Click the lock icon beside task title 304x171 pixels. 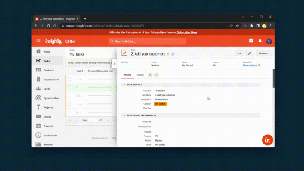pos(173,54)
